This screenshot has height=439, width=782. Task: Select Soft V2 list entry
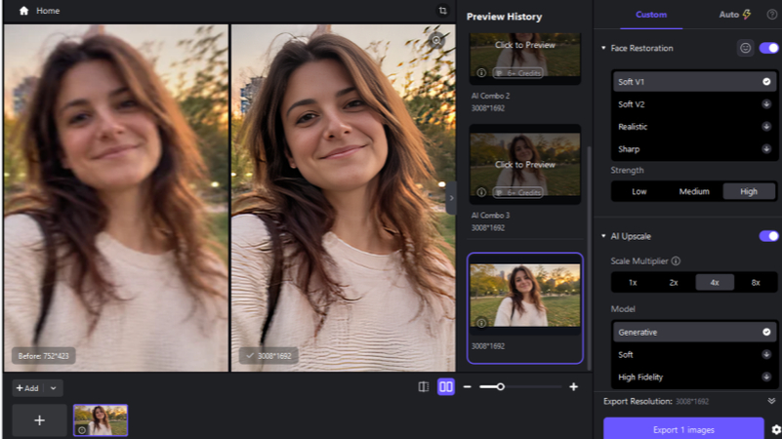tap(694, 104)
